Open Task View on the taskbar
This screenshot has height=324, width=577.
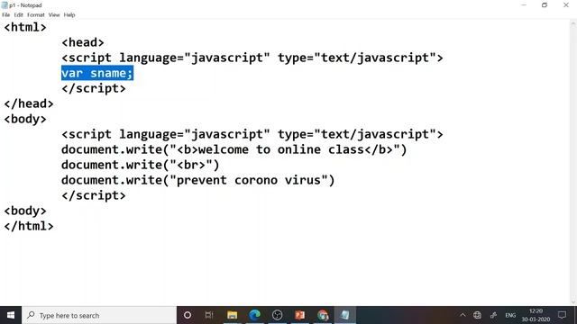[x=209, y=315]
